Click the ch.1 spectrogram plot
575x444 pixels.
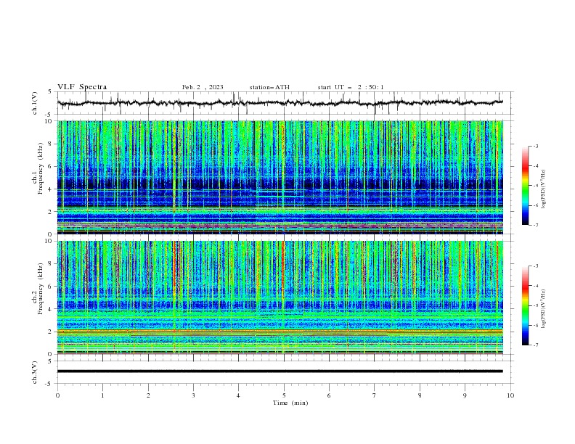[280, 177]
